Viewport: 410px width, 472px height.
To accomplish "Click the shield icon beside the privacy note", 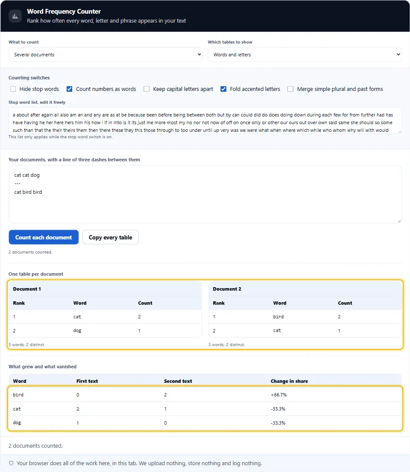I will [x=12, y=463].
